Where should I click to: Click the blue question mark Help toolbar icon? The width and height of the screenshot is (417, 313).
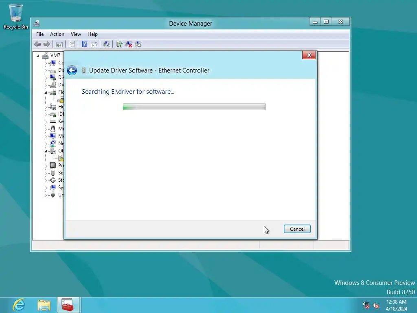pos(84,44)
